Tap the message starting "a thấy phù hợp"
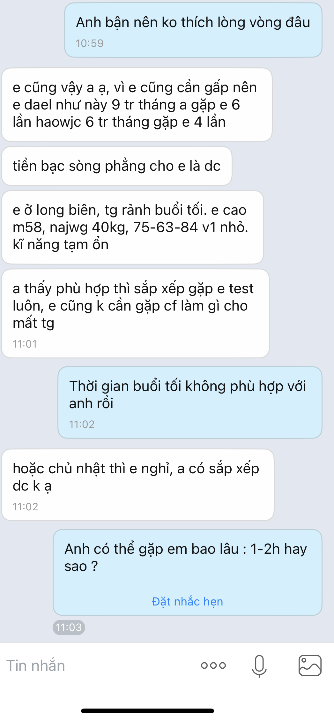 click(x=135, y=313)
